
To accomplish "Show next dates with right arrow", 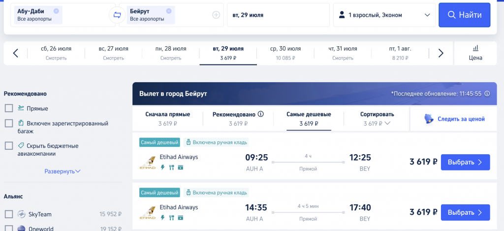I will (441, 53).
